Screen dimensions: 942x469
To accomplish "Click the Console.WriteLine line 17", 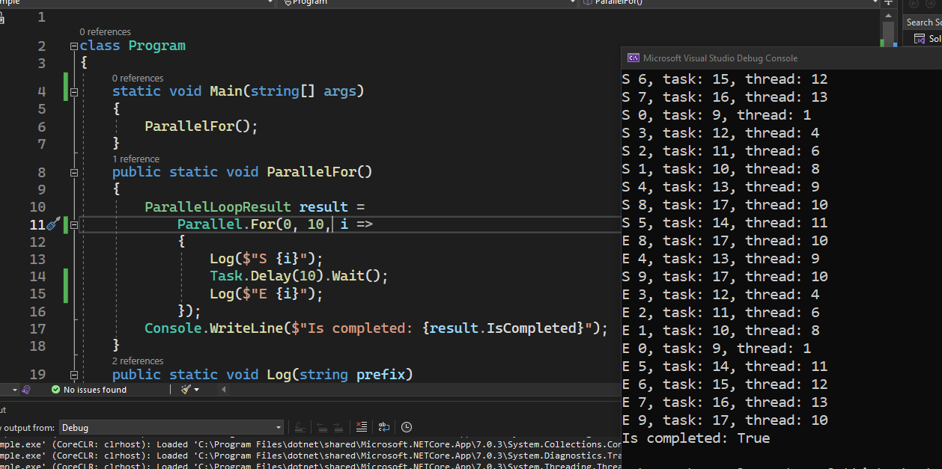I will tap(377, 328).
